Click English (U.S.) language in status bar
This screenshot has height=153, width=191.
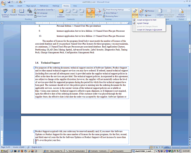(x=37, y=147)
